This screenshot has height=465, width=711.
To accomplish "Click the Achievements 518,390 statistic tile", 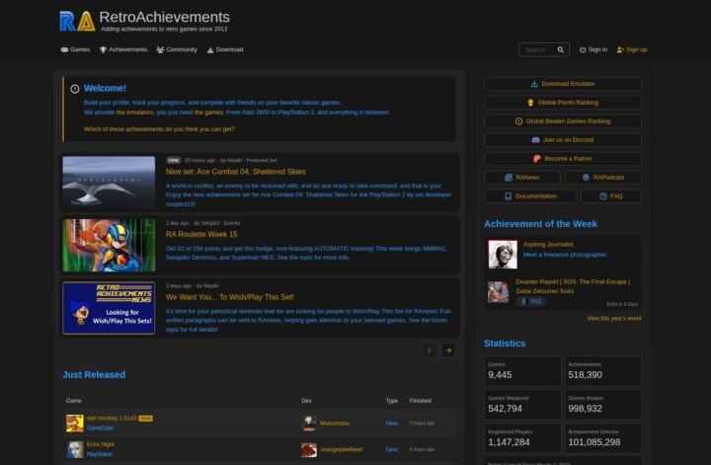I will pyautogui.click(x=602, y=371).
